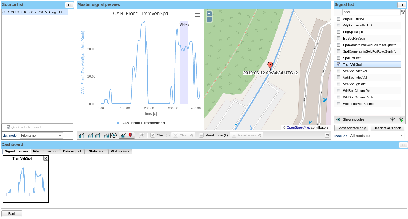Click the plot with map marker mode icon
Viewport: 408px width, 219px height.
point(127,135)
